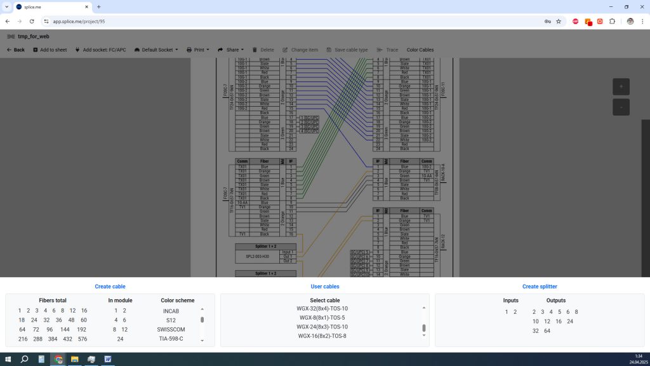Click the Delete trash icon
The image size is (650, 366).
255,50
